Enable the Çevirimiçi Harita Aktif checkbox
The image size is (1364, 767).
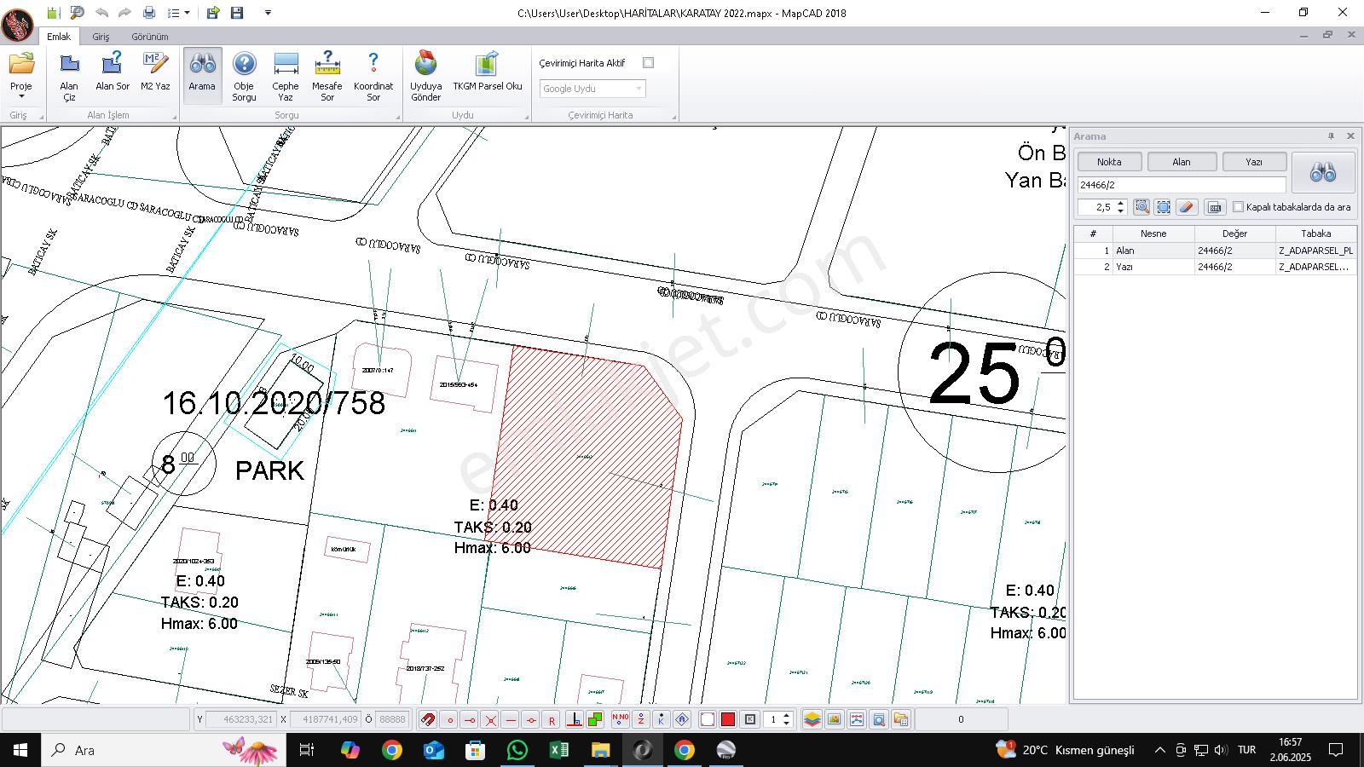pos(648,63)
